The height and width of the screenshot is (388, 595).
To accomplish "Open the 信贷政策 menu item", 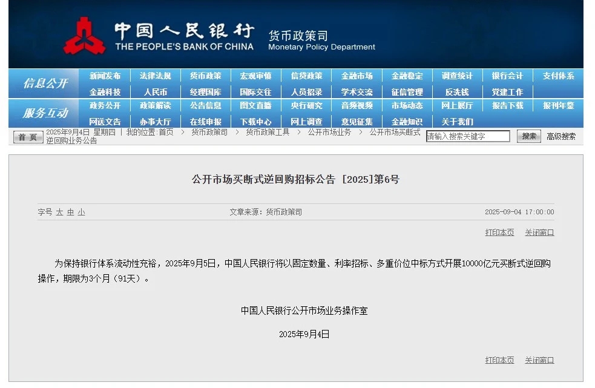I will [x=306, y=76].
